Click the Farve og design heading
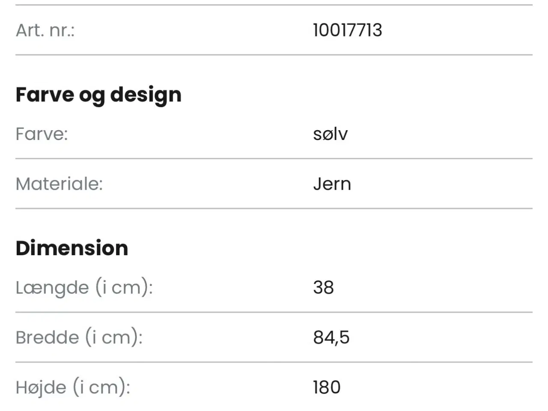This screenshot has width=548, height=411. point(98,95)
